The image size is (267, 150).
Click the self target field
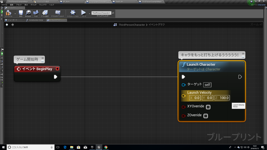tap(207, 85)
